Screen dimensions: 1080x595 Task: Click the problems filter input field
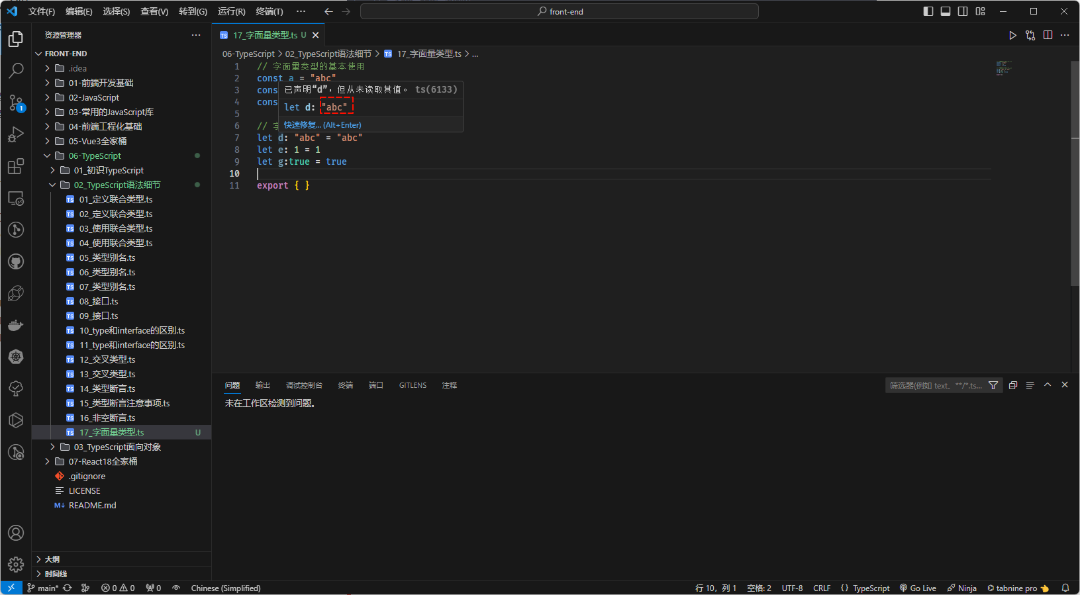(935, 385)
